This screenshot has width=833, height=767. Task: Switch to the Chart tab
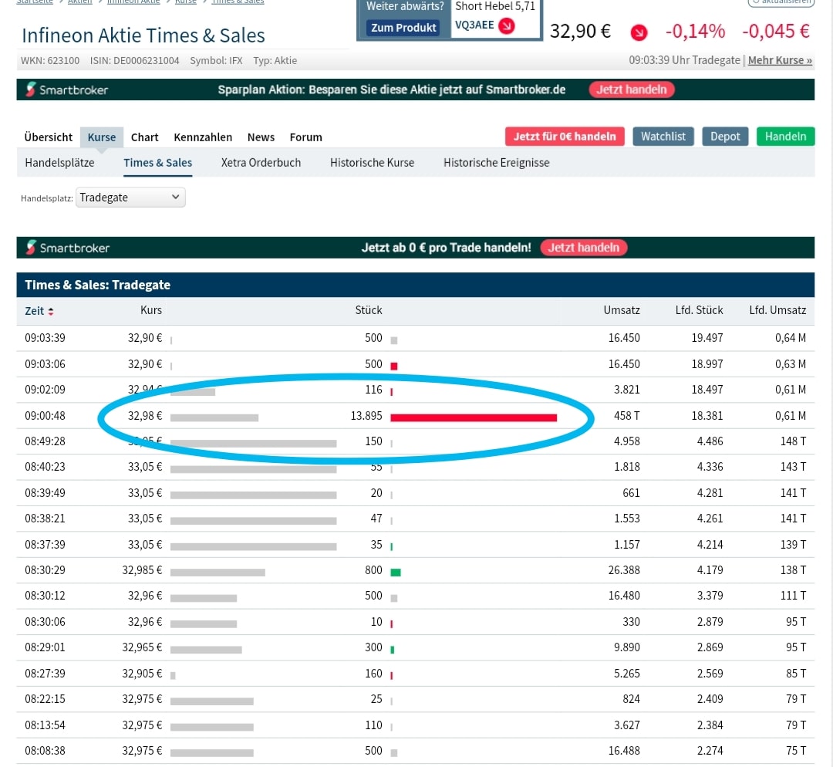tap(144, 137)
